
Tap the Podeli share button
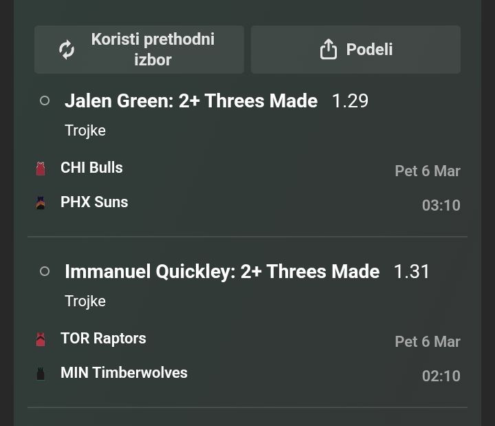pyautogui.click(x=355, y=50)
